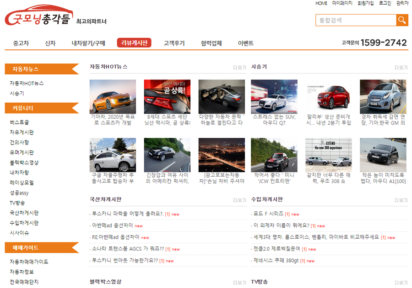The height and width of the screenshot is (288, 412).
Task: Open the HOME link at top
Action: click(321, 3)
